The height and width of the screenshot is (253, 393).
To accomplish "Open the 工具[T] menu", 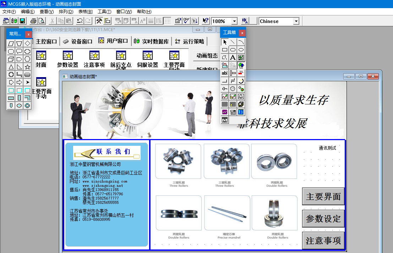I will [x=104, y=12].
